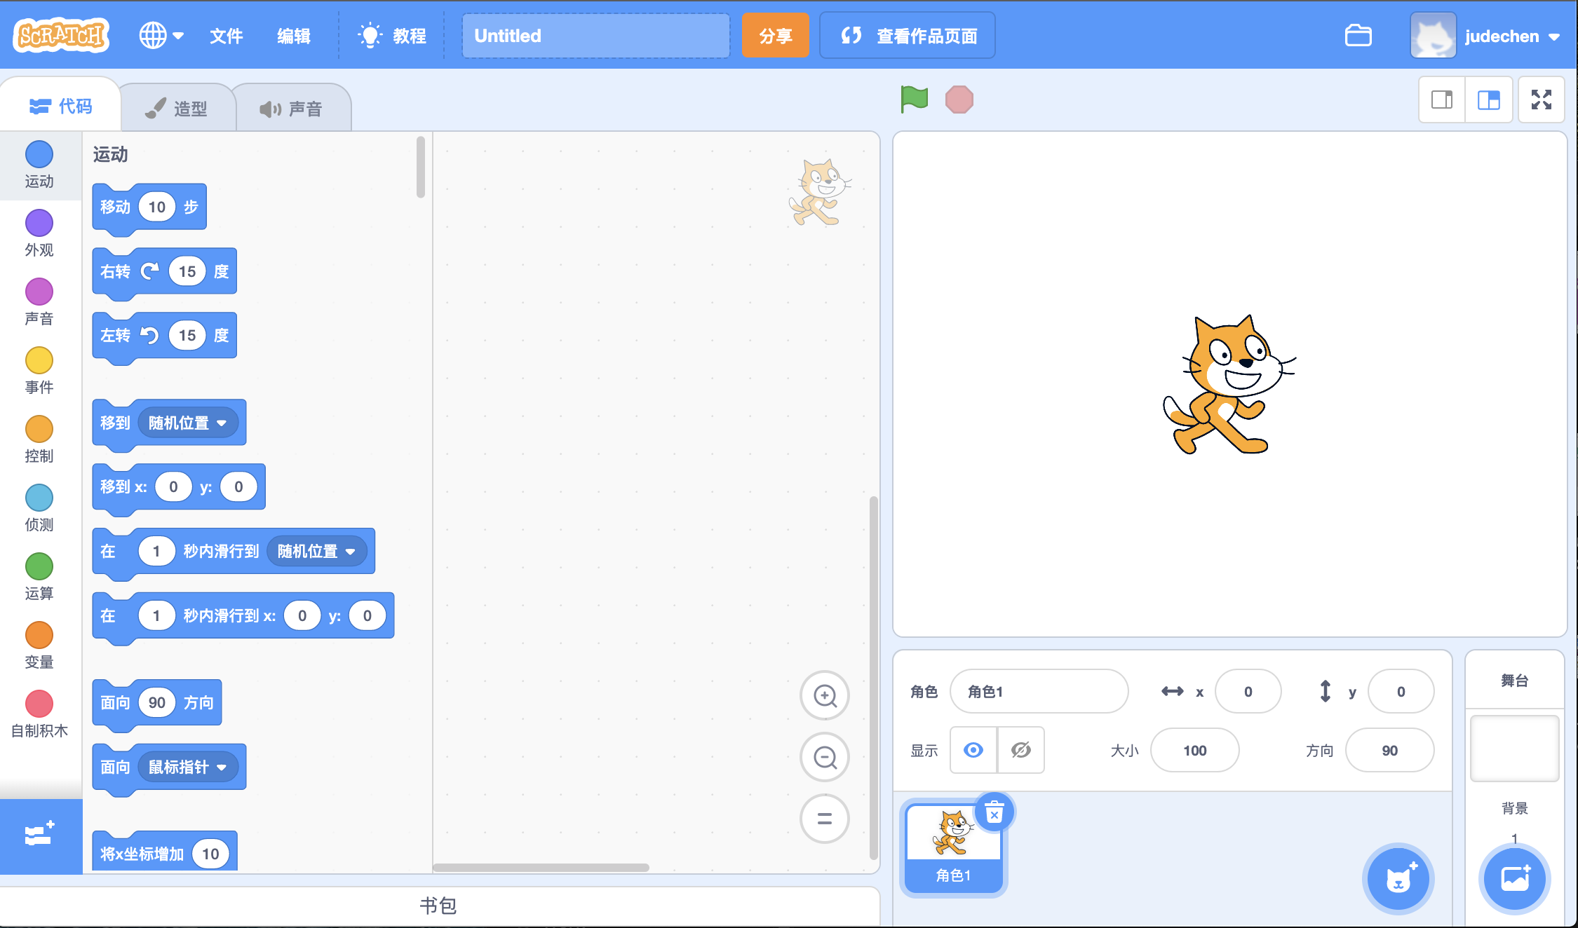The image size is (1578, 928).
Task: Click the workspace horizontal scrollbar
Action: (541, 868)
